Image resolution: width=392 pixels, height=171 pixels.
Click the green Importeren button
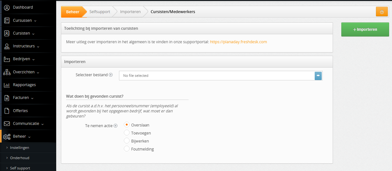(365, 29)
